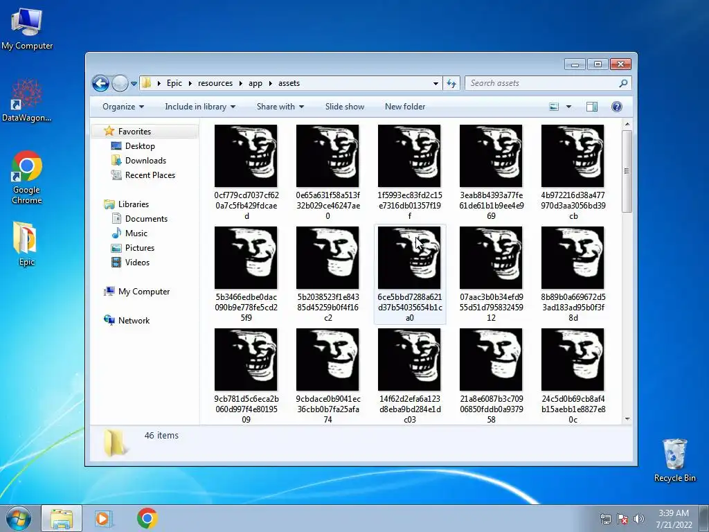Image resolution: width=709 pixels, height=532 pixels.
Task: Click the vertical scrollbar thumb
Action: tap(627, 171)
